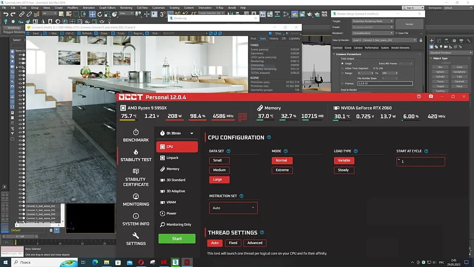
Task: Open the Benchmark section in OCCT
Action: click(136, 136)
